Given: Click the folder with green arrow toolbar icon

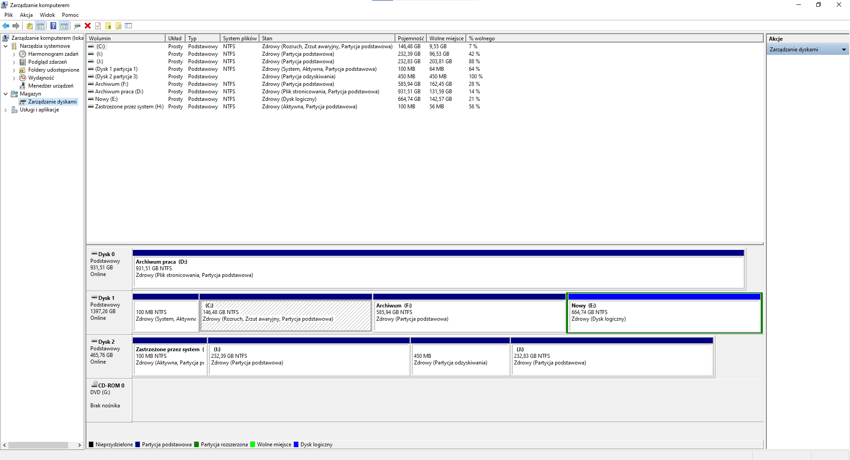Looking at the screenshot, I should [x=108, y=26].
